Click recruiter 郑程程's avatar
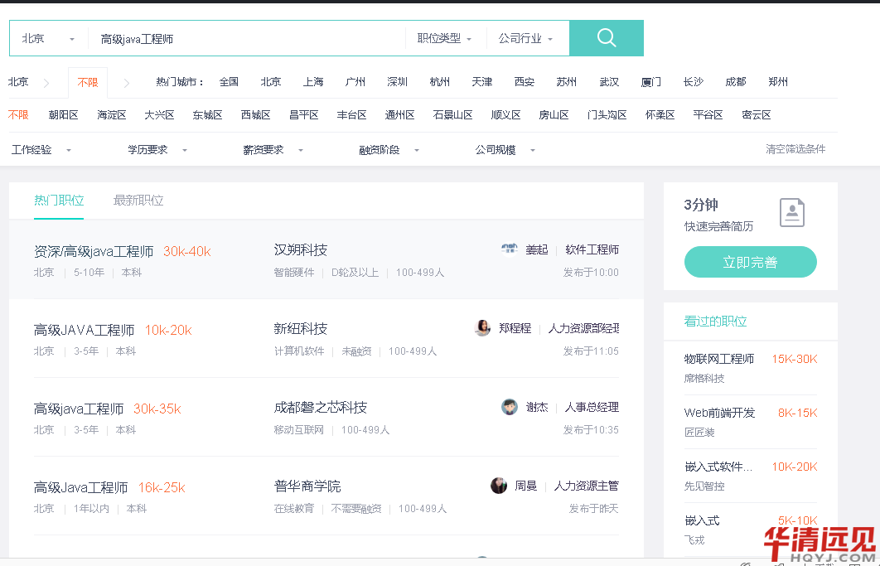Image resolution: width=880 pixels, height=566 pixels. tap(482, 328)
